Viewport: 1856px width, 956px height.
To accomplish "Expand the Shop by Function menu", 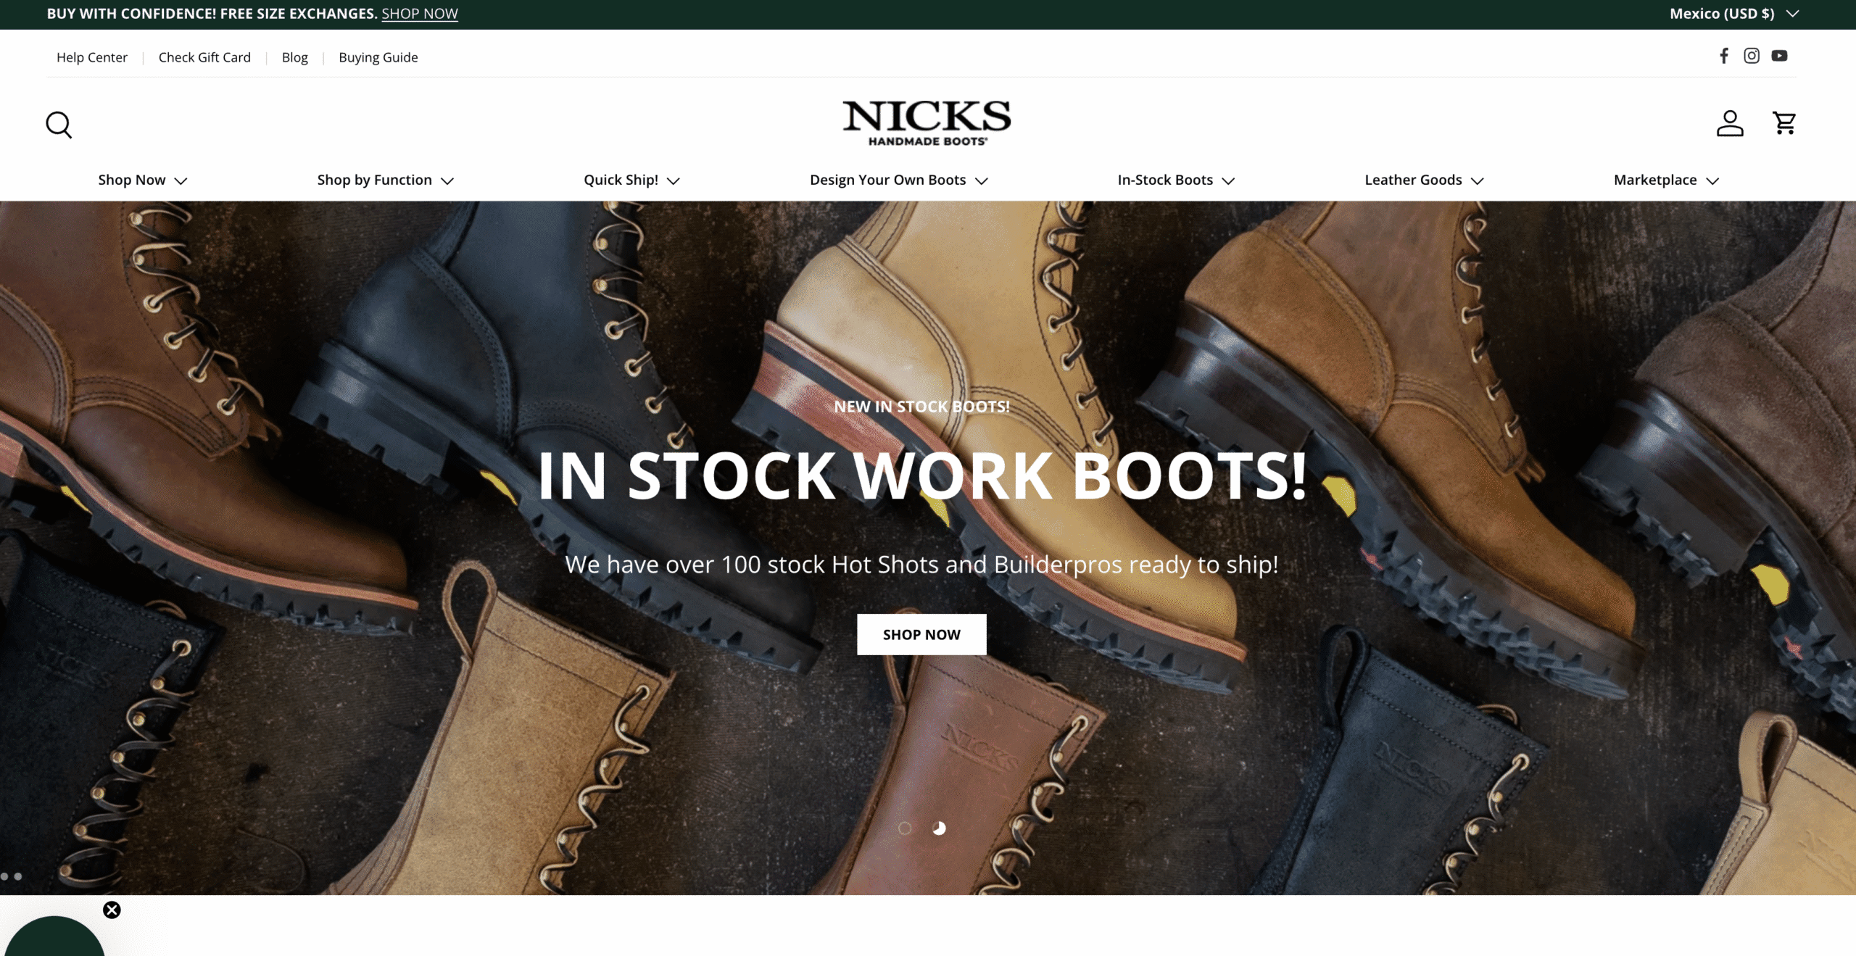I will point(385,180).
